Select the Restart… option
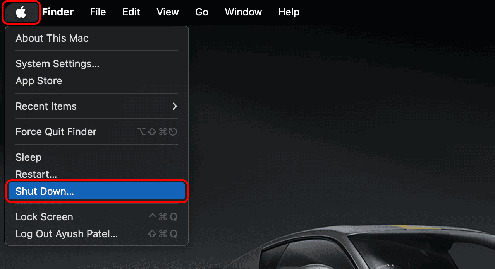Viewport: 495px width, 269px height. tap(96, 174)
